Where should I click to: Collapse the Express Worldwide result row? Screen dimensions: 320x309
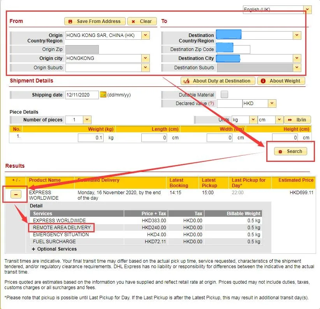tap(16, 194)
